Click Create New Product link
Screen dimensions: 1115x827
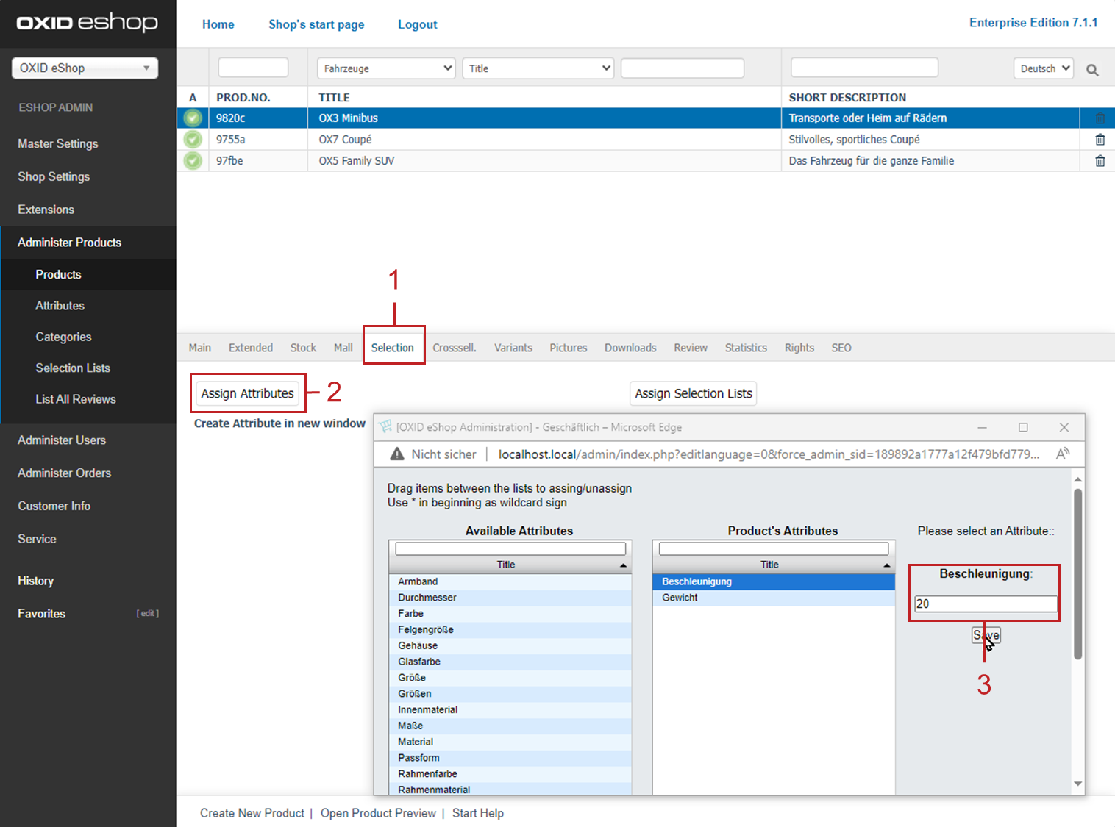252,813
